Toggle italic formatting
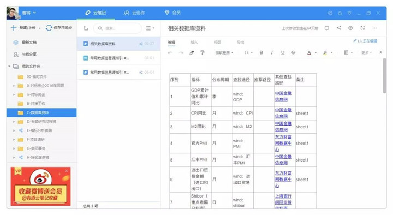 [272, 52]
